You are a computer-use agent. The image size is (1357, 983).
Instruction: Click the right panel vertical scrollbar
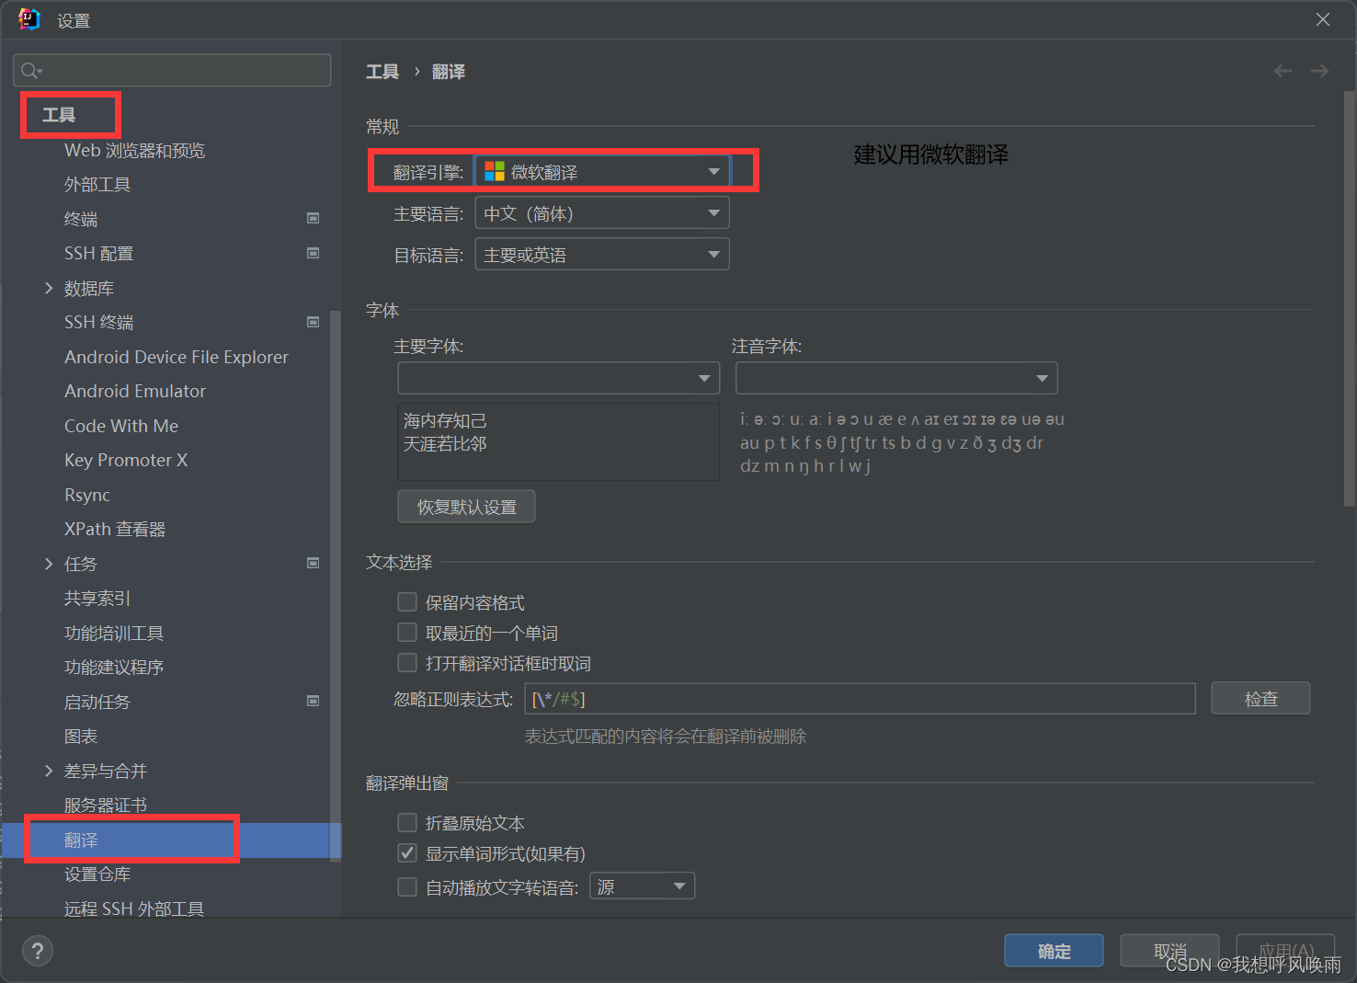(1349, 299)
